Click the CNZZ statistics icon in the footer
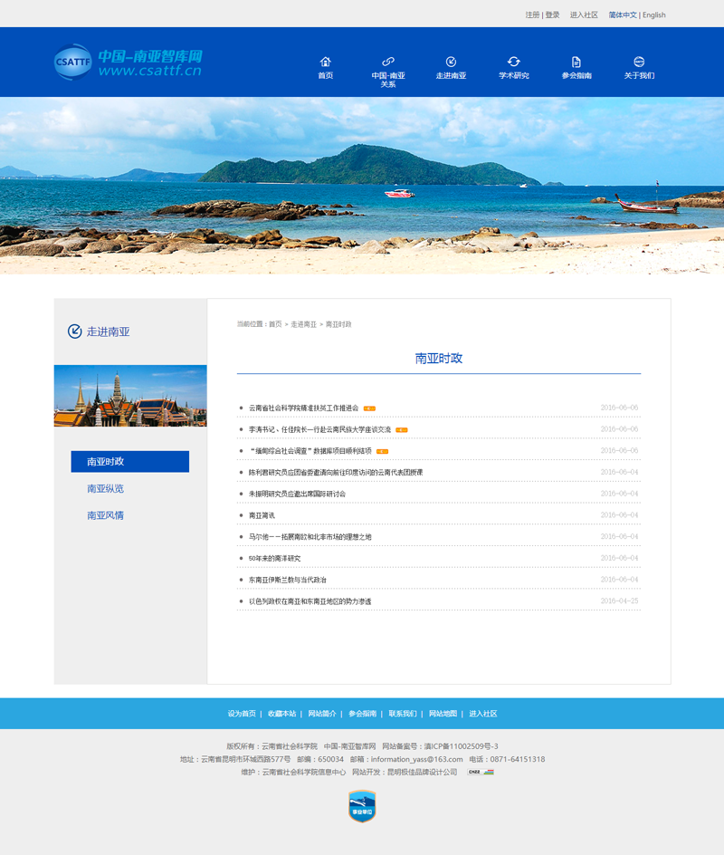The width and height of the screenshot is (724, 855). 481,772
